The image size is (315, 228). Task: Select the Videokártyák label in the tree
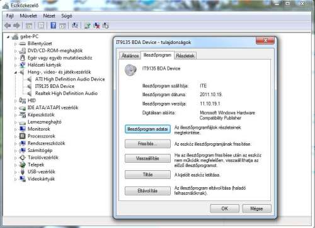[x=41, y=179]
